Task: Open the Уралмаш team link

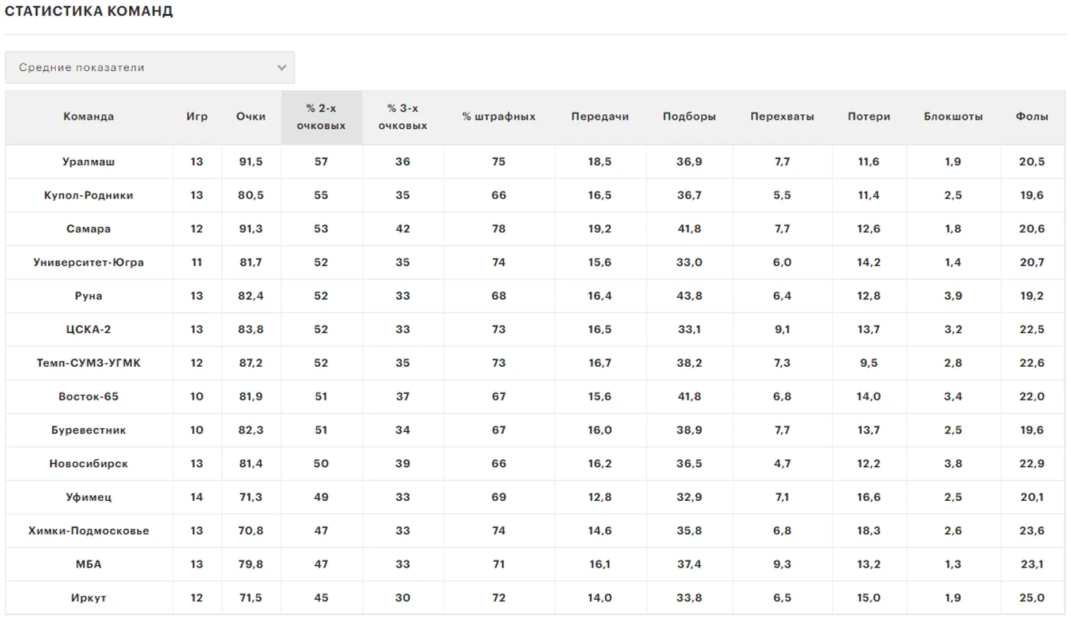Action: pyautogui.click(x=89, y=162)
